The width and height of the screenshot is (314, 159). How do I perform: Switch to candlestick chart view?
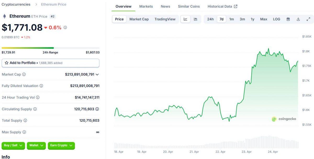[x=195, y=19]
